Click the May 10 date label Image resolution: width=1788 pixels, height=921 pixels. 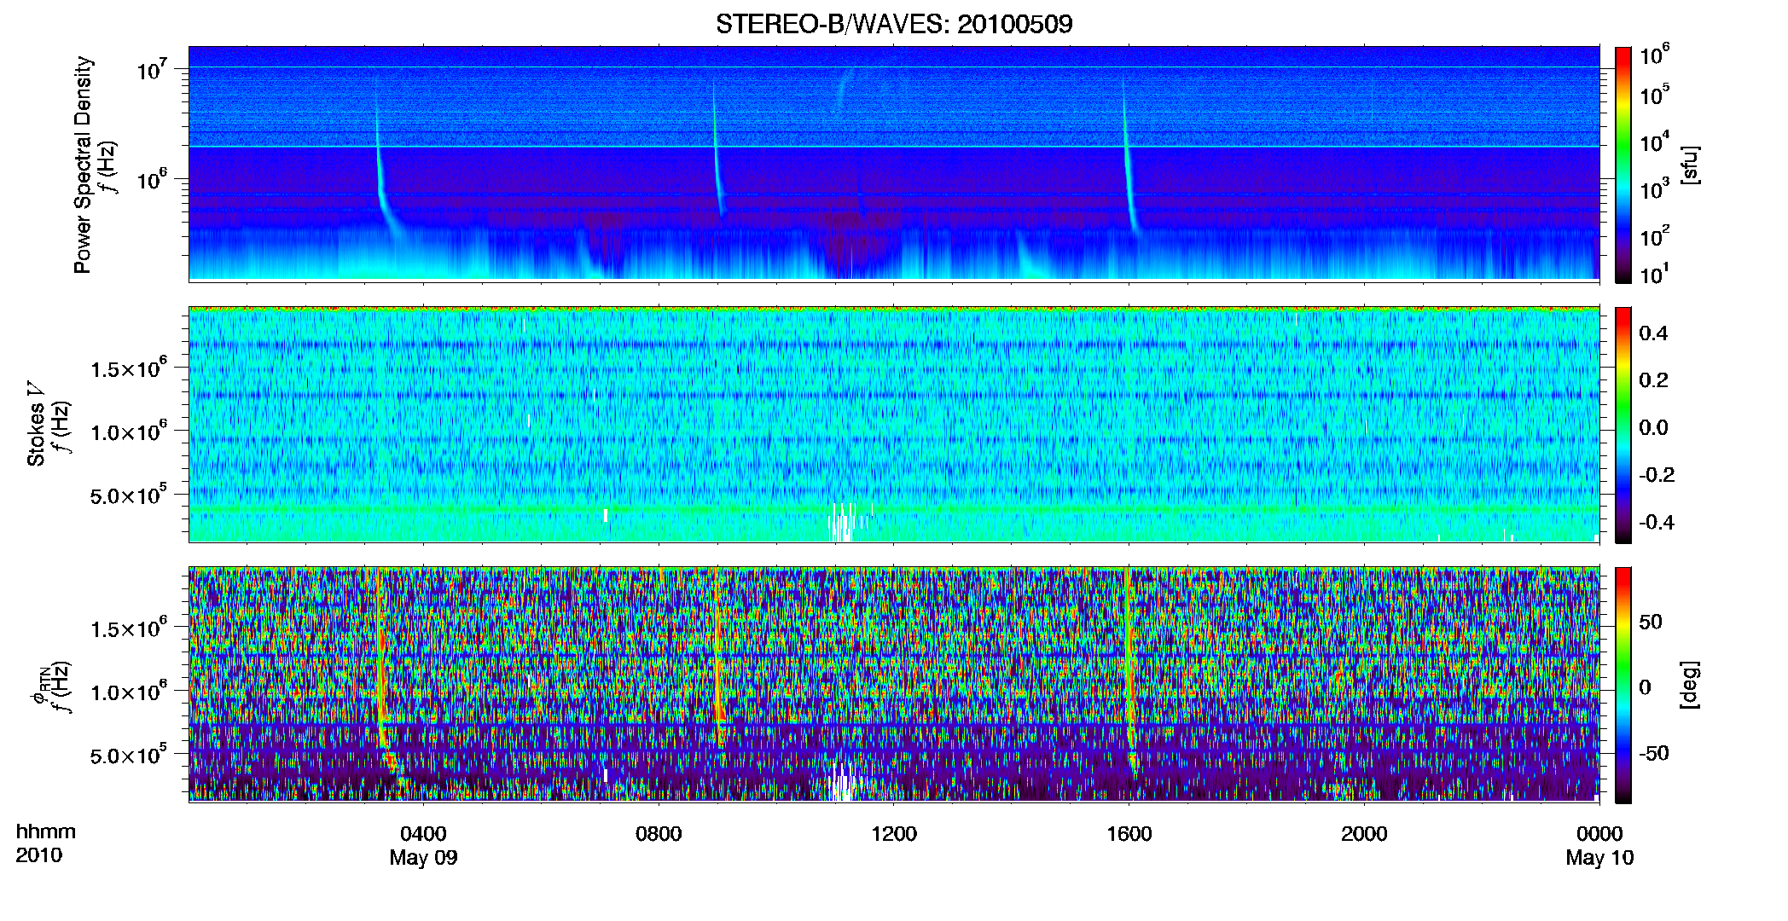[x=1599, y=857]
